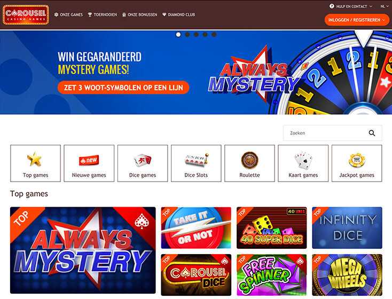Expand the Inloggen / Registreren menu
The image size is (392, 299).
pos(357,20)
